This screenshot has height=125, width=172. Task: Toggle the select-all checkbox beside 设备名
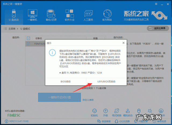tap(28, 38)
